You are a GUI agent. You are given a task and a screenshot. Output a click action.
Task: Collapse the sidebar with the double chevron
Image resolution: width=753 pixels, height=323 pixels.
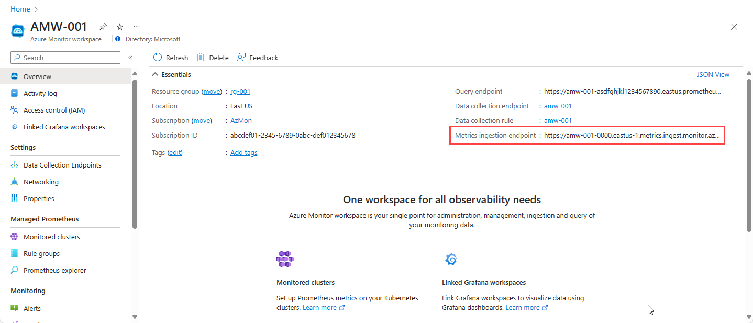pos(130,58)
